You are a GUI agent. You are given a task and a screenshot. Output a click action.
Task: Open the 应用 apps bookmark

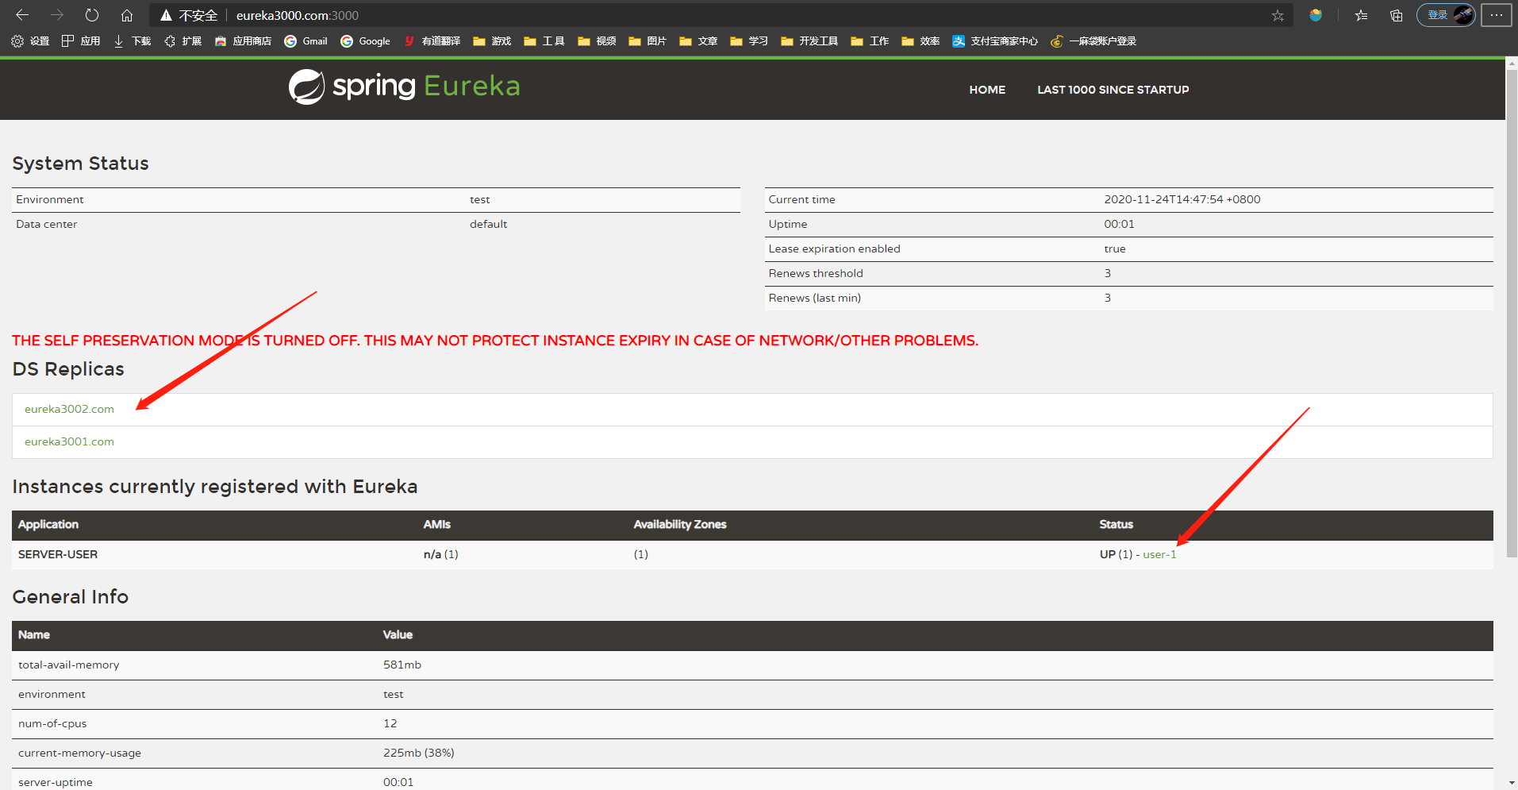81,41
